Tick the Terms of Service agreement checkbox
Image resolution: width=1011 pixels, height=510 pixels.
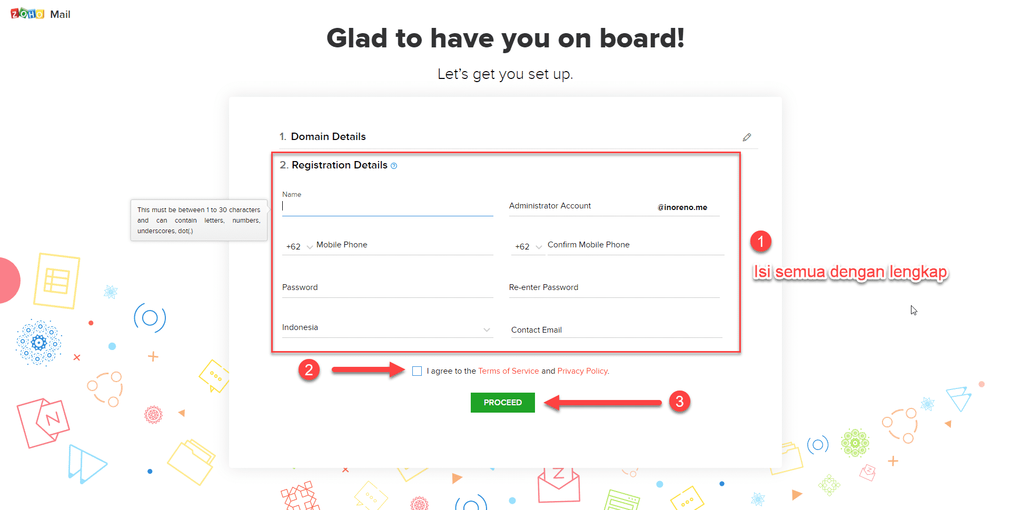pos(417,371)
